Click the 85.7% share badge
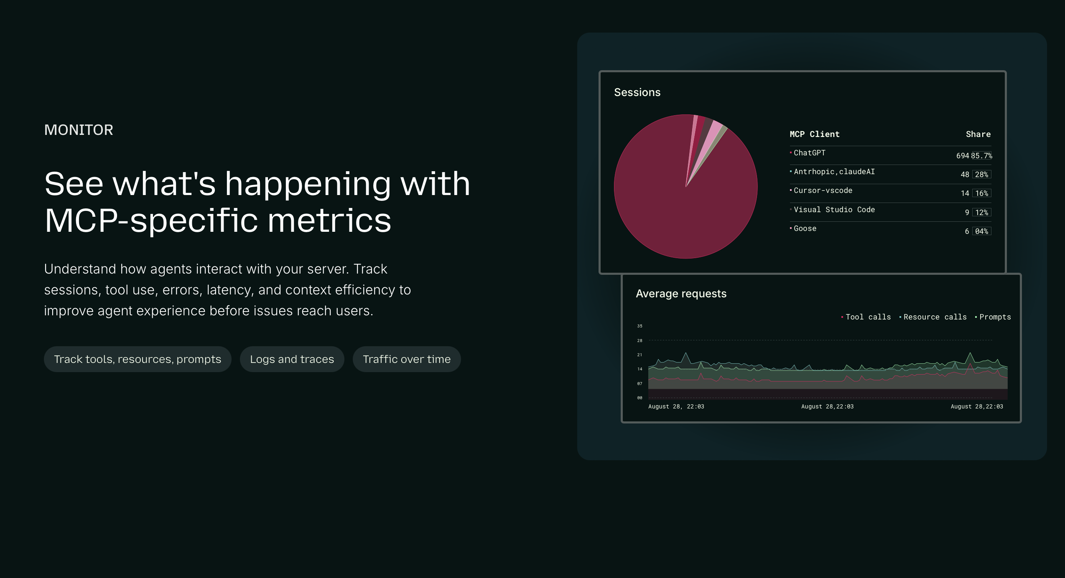The width and height of the screenshot is (1065, 578). click(x=981, y=156)
